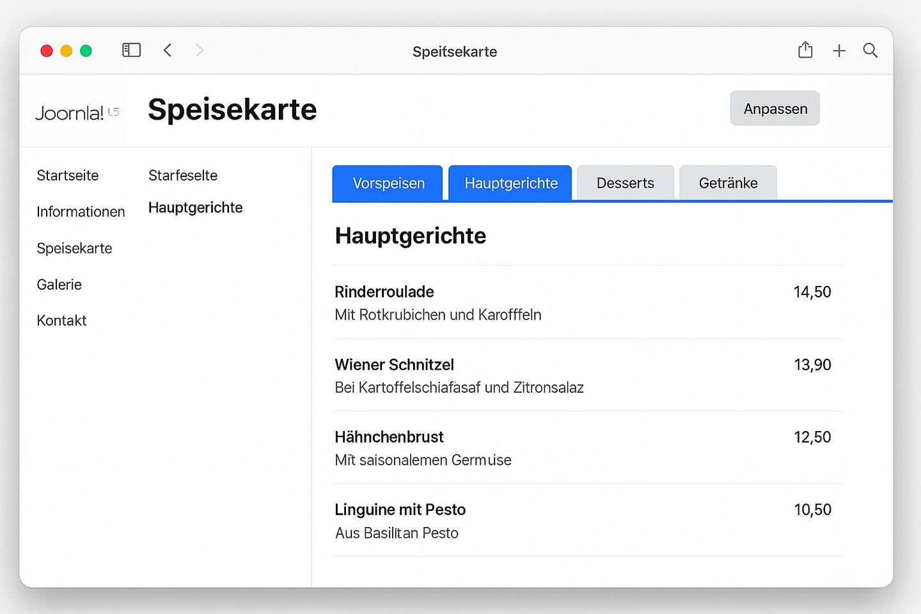Open Startseite in the sidebar
Viewport: 921px width, 614px height.
(68, 175)
